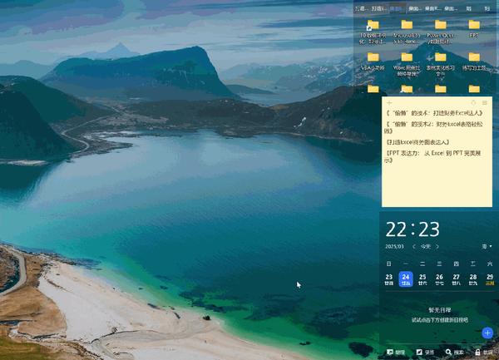Open the VBA folder
This screenshot has height=360, width=499.
[x=373, y=62]
